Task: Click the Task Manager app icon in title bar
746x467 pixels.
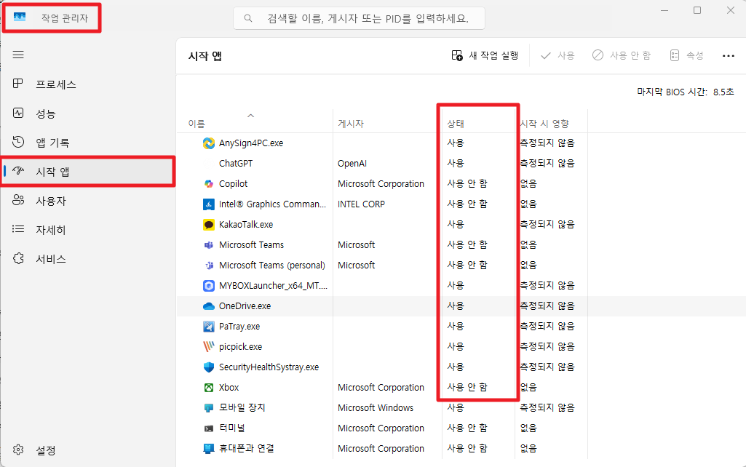Action: [20, 17]
